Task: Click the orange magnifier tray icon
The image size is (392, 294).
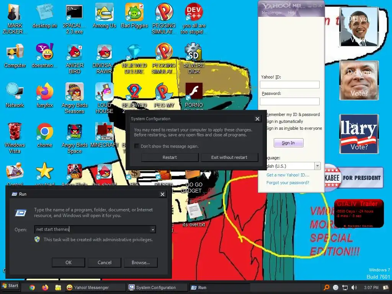Action: [327, 287]
